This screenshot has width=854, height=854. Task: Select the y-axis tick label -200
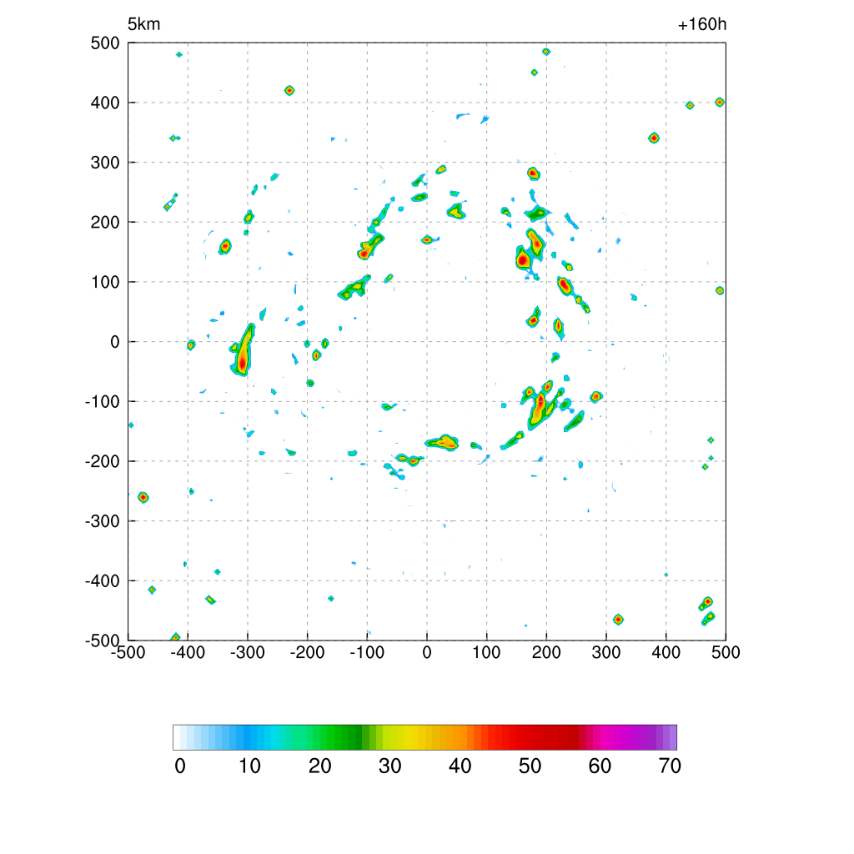tap(103, 461)
